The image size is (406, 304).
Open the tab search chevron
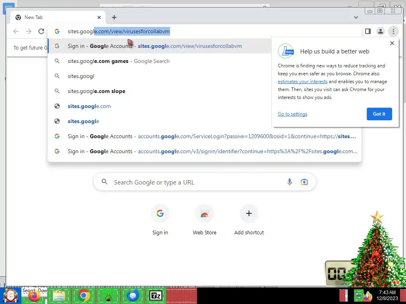click(356, 17)
